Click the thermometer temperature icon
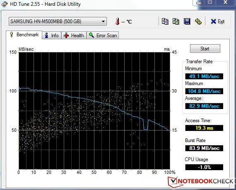 click(x=118, y=21)
